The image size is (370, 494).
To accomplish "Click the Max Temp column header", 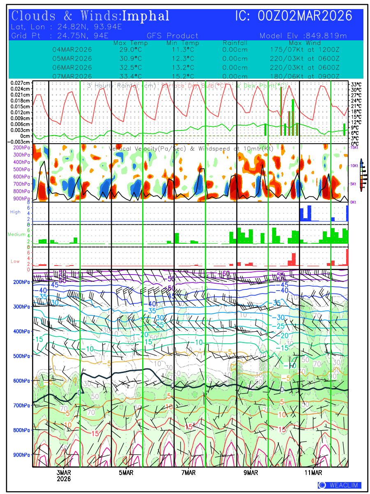I will pyautogui.click(x=130, y=43).
